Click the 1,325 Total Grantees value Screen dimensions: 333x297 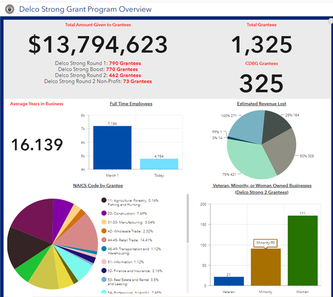pyautogui.click(x=262, y=45)
